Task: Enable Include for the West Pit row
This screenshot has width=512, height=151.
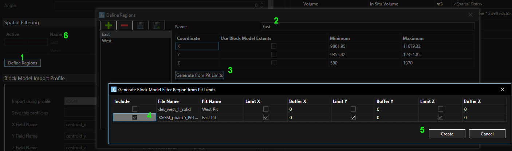Action: click(135, 109)
